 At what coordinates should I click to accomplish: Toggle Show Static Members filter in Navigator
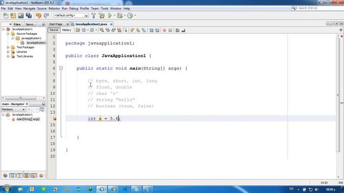coord(19,175)
